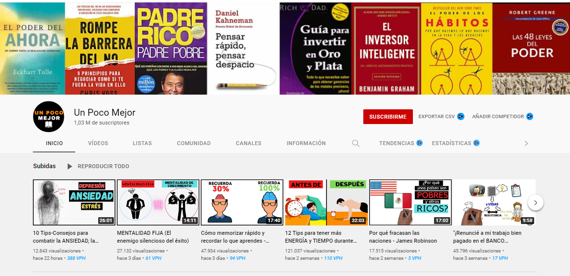Click the Las 48 Leyes del Poder cover
Image resolution: width=570 pixels, height=276 pixels.
tap(531, 49)
